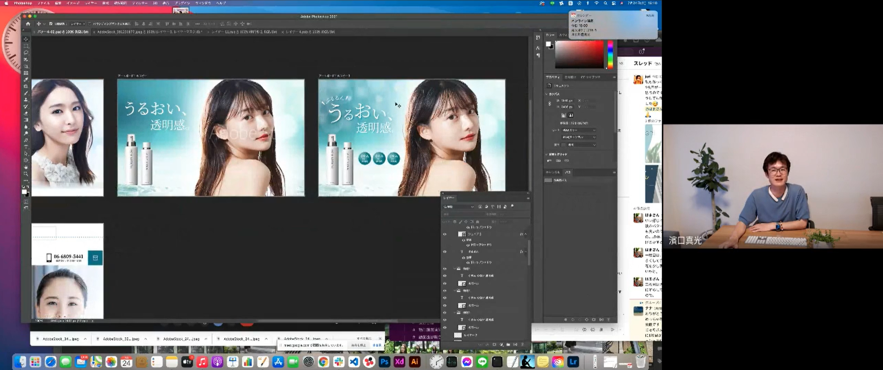The image size is (883, 370).
Task: Toggle the Auto-Select checkbox
Action: (51, 24)
